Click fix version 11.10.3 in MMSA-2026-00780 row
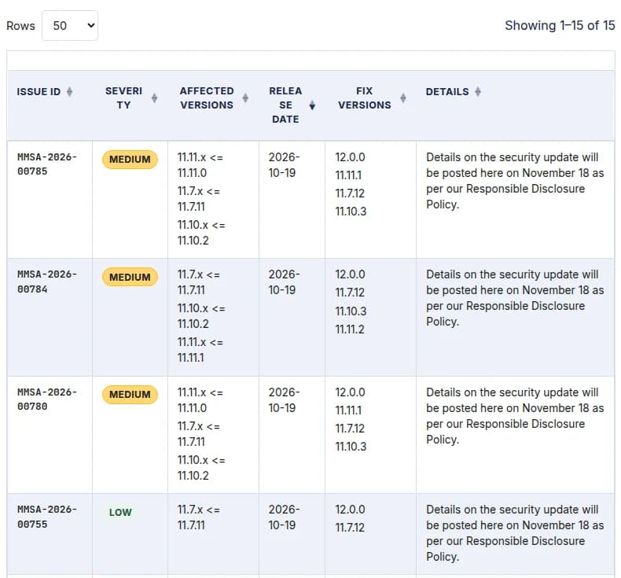Image resolution: width=621 pixels, height=578 pixels. (x=351, y=447)
